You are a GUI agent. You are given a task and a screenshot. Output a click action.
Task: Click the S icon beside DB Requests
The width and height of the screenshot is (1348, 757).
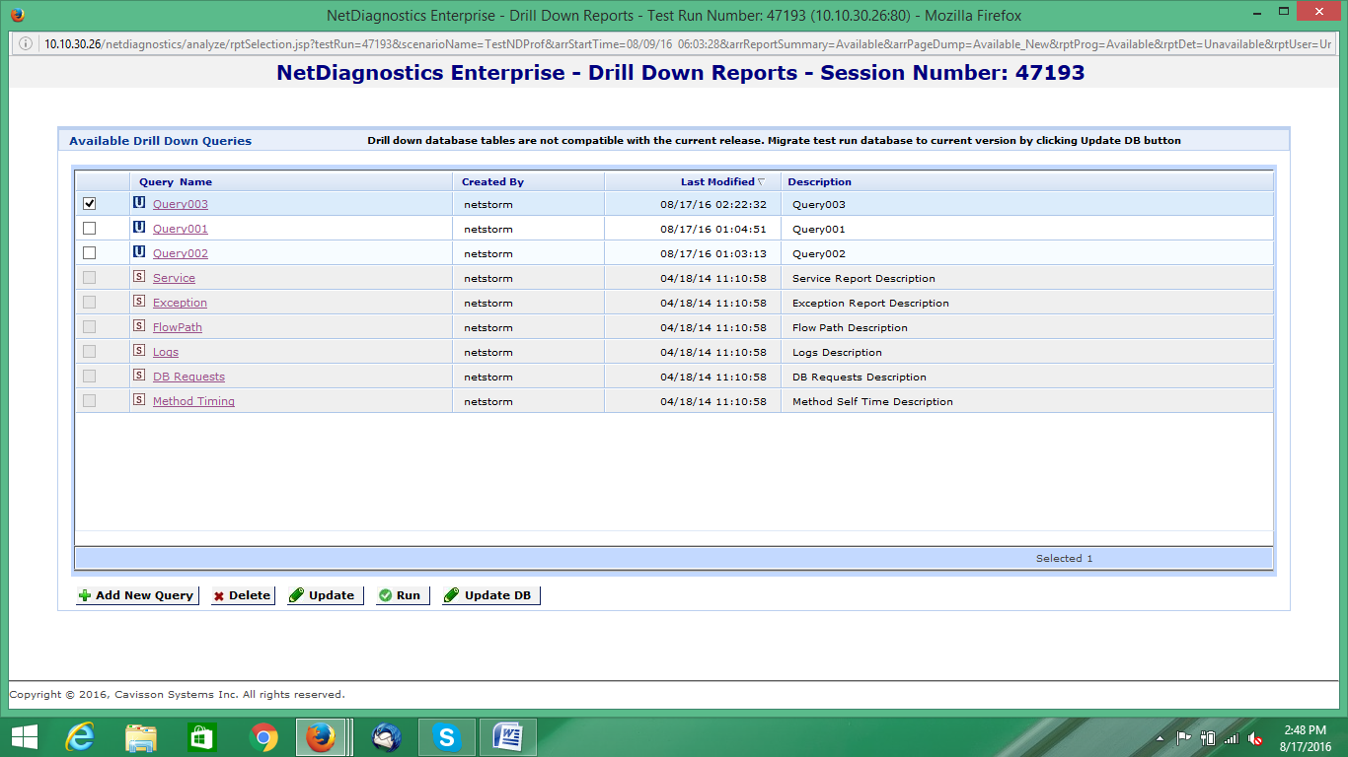pos(139,376)
